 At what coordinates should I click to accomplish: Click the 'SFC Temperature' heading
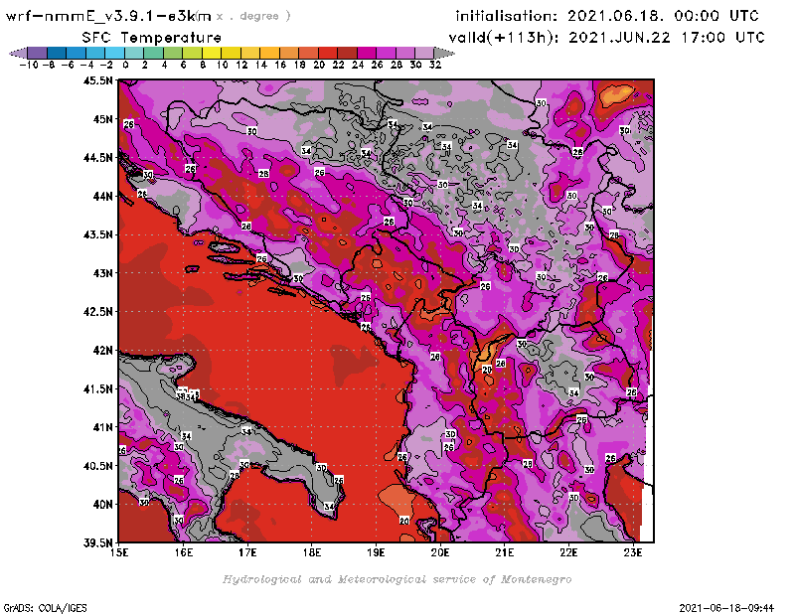(151, 38)
